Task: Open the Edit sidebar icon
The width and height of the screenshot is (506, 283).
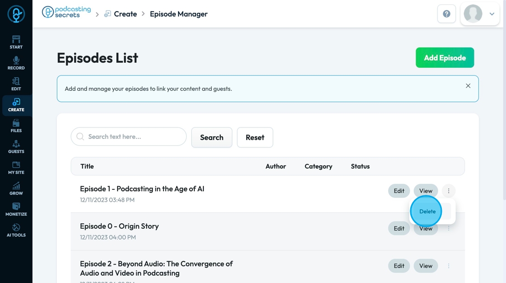Action: tap(16, 84)
